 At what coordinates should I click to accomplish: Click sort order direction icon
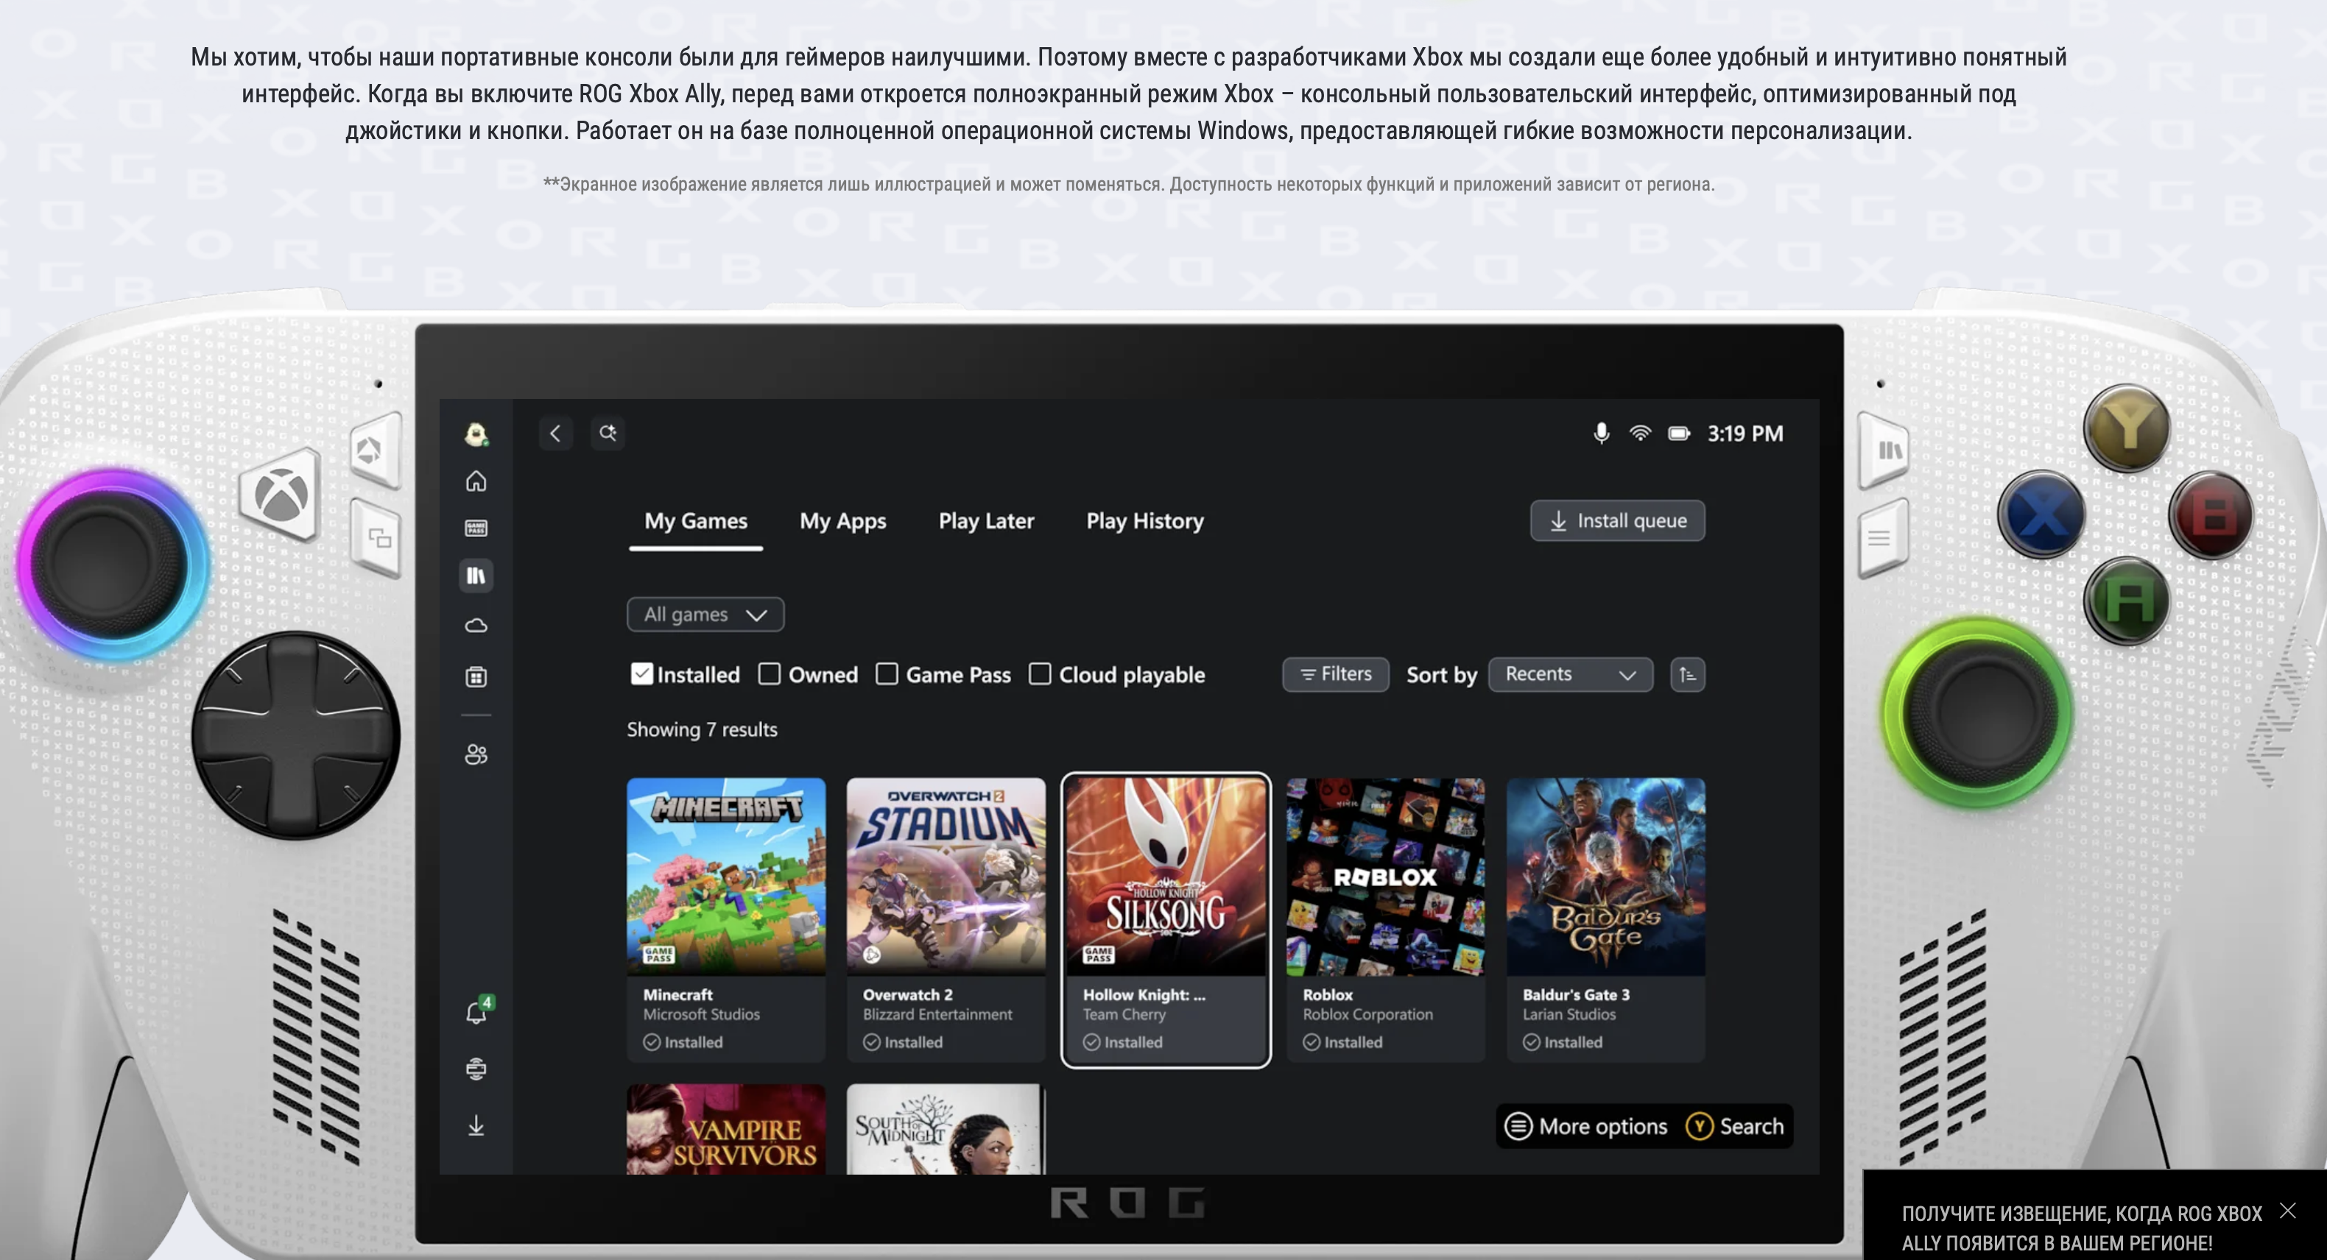pos(1686,675)
